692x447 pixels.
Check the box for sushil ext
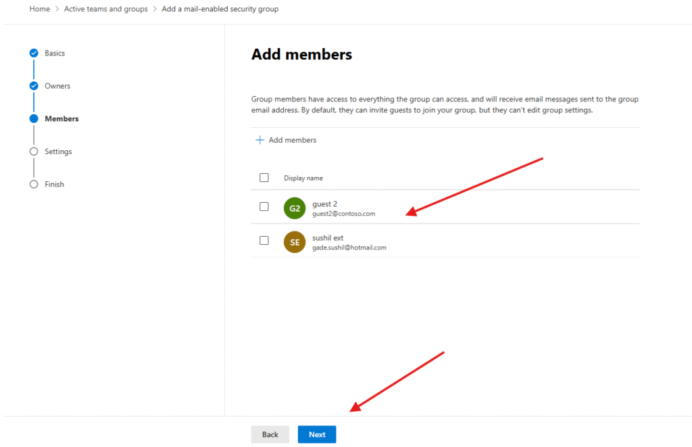click(x=264, y=241)
